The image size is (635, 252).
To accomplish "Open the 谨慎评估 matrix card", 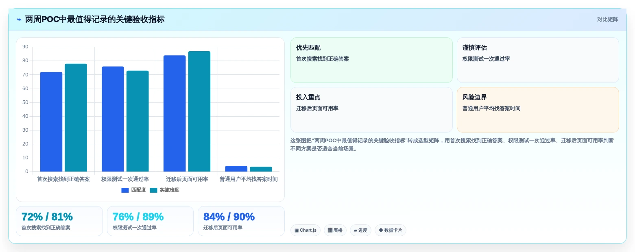I will pyautogui.click(x=538, y=60).
